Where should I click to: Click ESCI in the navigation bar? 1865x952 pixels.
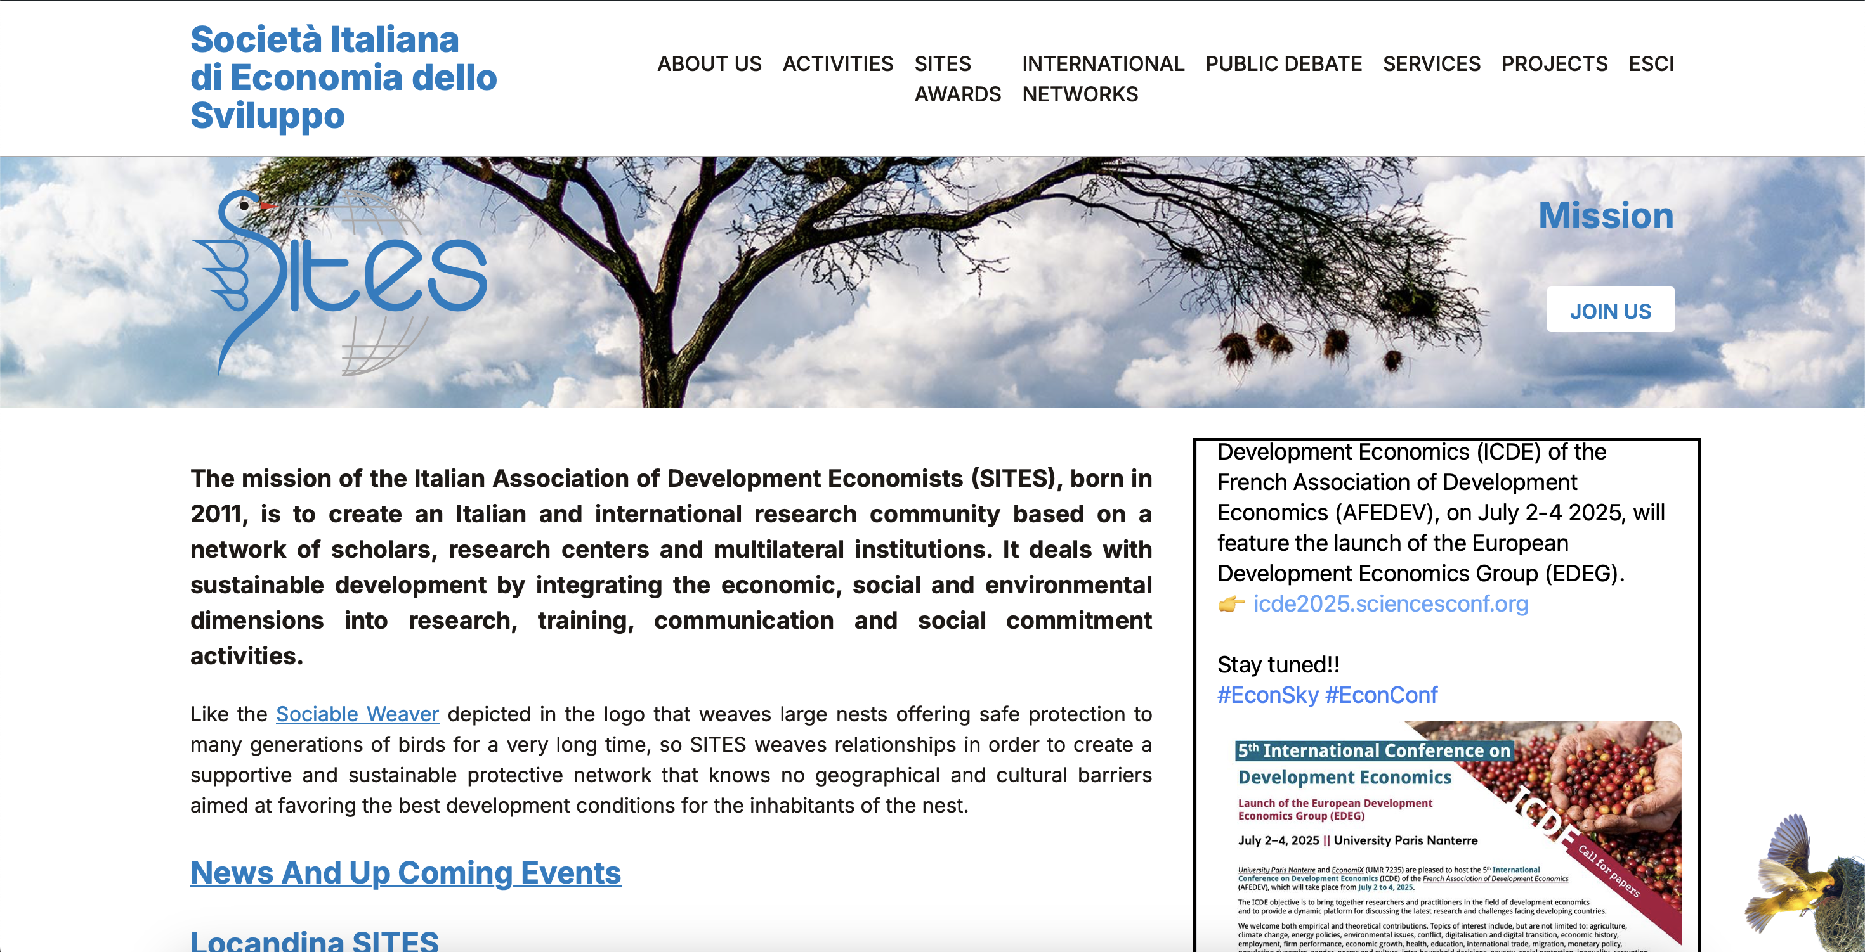1651,63
